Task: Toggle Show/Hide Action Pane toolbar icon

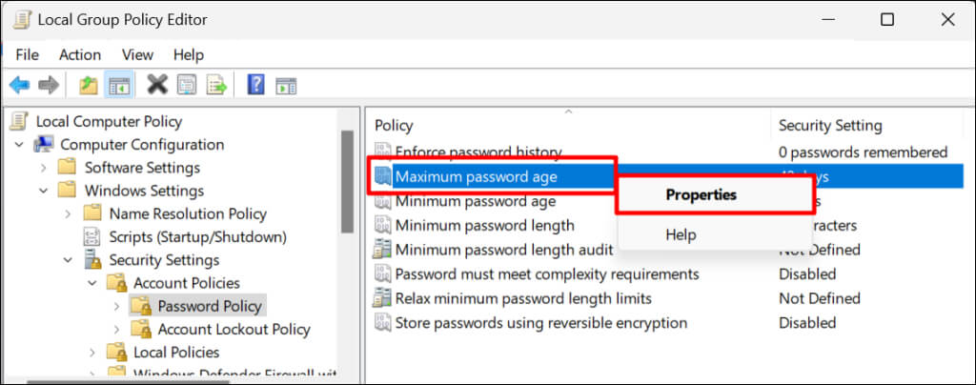Action: click(x=286, y=86)
